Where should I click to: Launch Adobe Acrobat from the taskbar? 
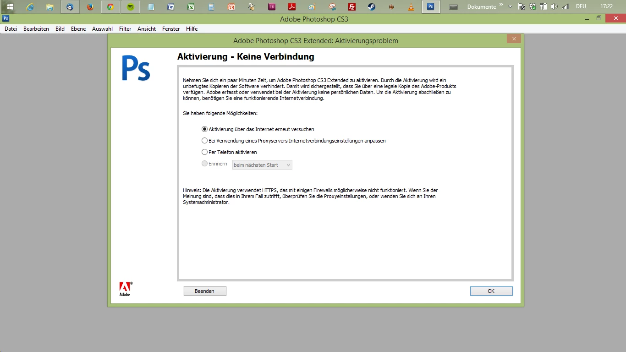[x=291, y=7]
